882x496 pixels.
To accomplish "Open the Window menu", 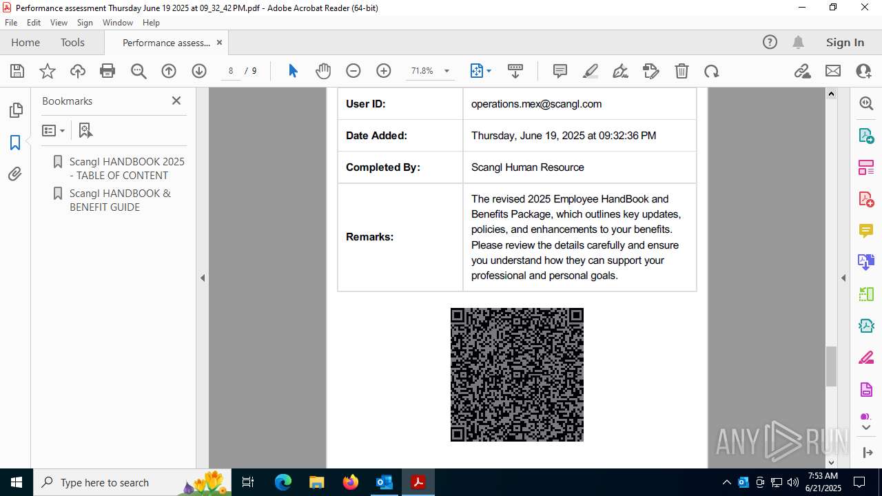I will pos(118,23).
